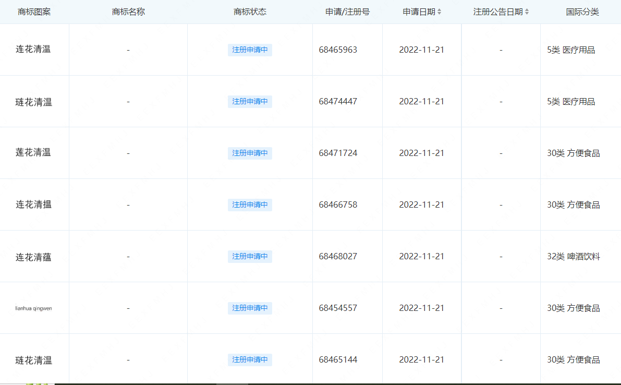Click 30类 方便食品 in row 68471724
Viewport: 621px width, 385px height.
[573, 153]
